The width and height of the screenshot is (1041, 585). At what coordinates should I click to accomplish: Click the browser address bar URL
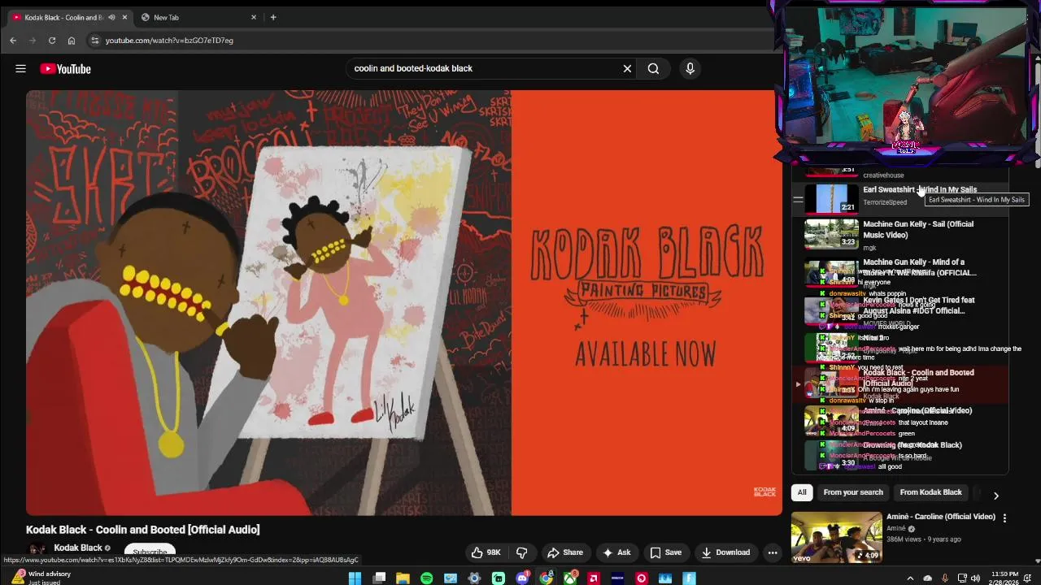coord(169,41)
